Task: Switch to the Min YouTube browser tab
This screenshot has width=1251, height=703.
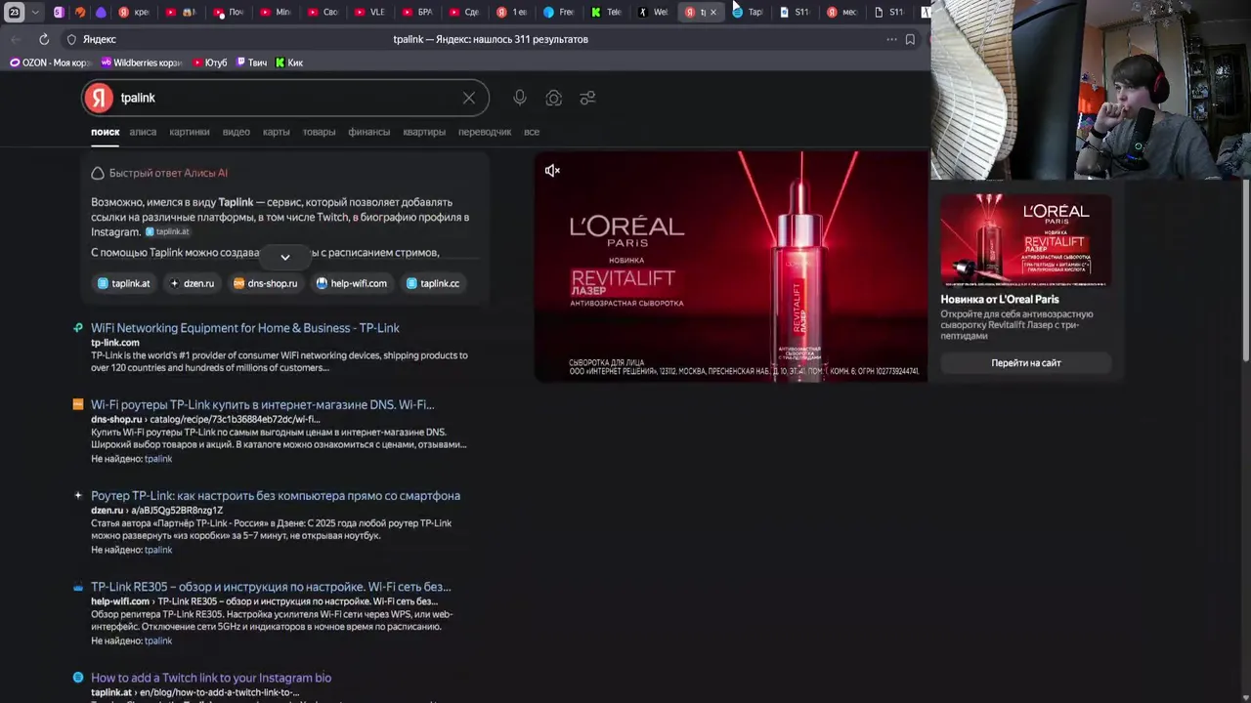Action: click(x=276, y=13)
